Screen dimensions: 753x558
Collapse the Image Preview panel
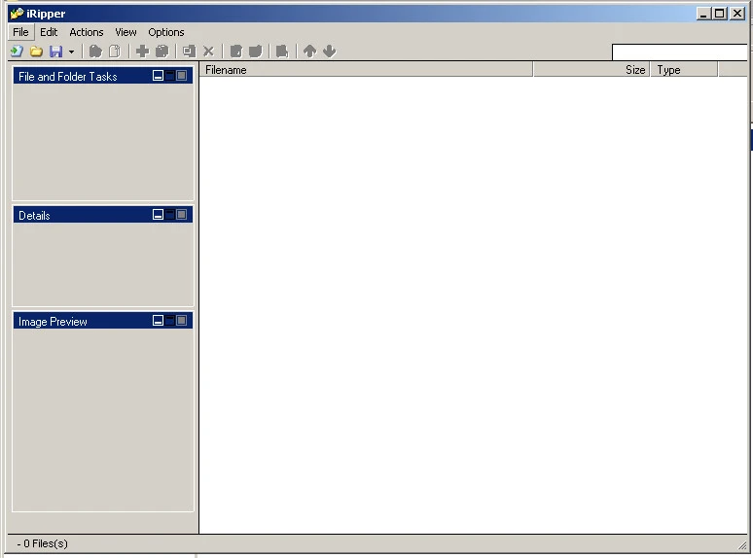[x=158, y=321]
